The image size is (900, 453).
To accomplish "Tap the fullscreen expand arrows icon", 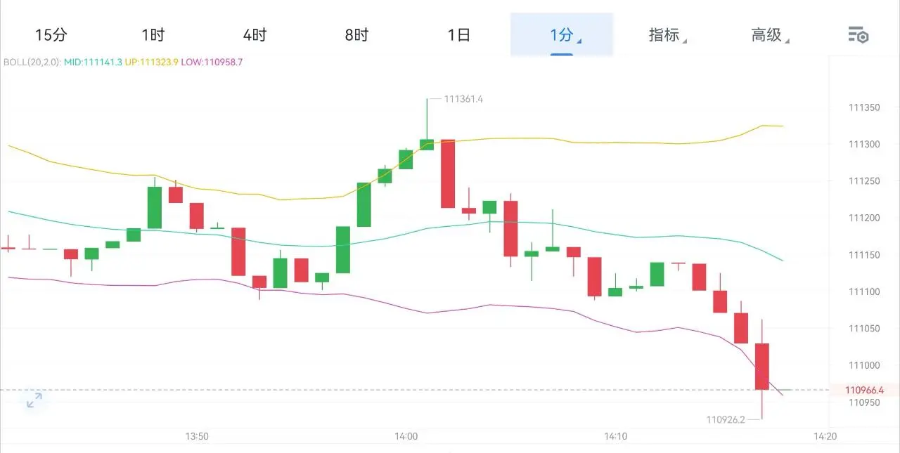I will (x=34, y=401).
